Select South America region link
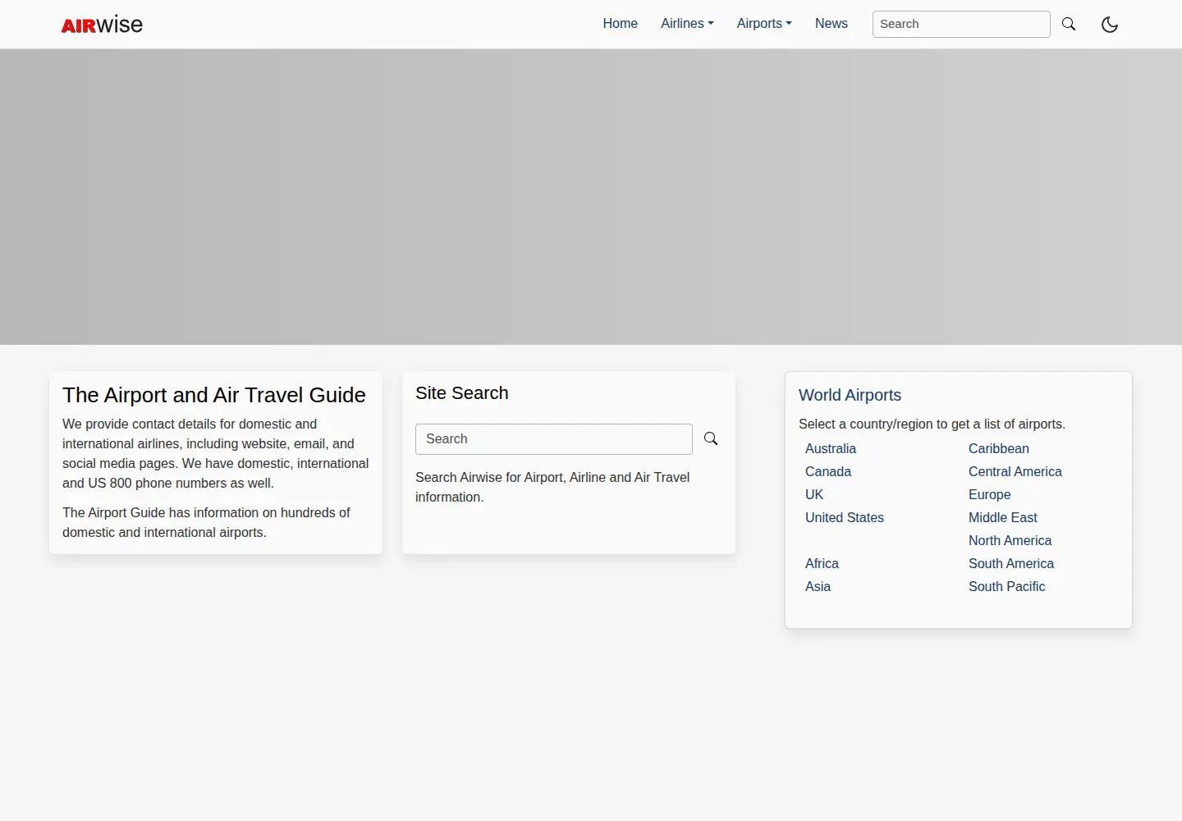The image size is (1182, 821). 1010,563
